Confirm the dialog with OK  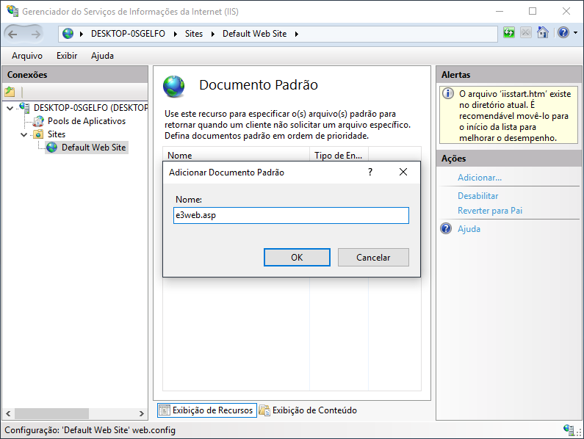(x=297, y=258)
